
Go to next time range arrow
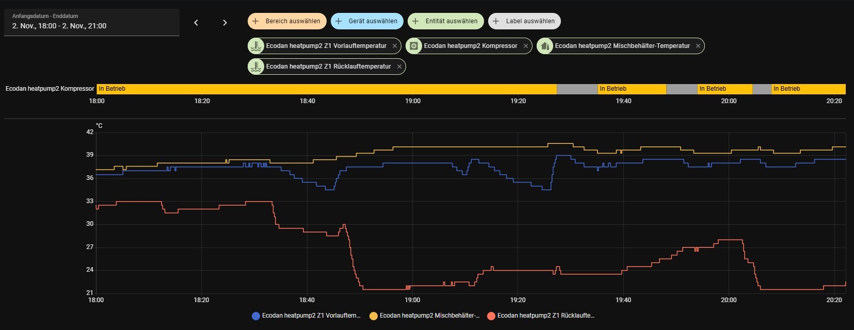(225, 23)
